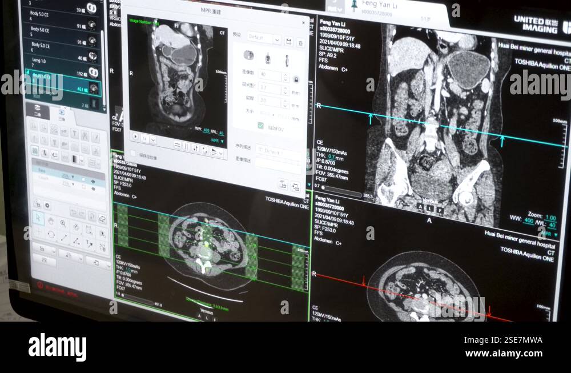
Task: Open the Default preset dropdown
Action: click(264, 38)
